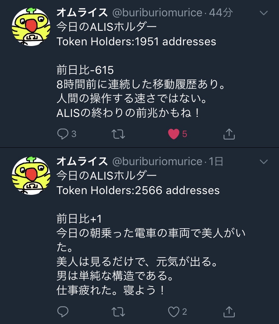Reply to the 1951 addresses tweet
Image resolution: width=279 pixels, height=324 pixels.
(x=62, y=134)
